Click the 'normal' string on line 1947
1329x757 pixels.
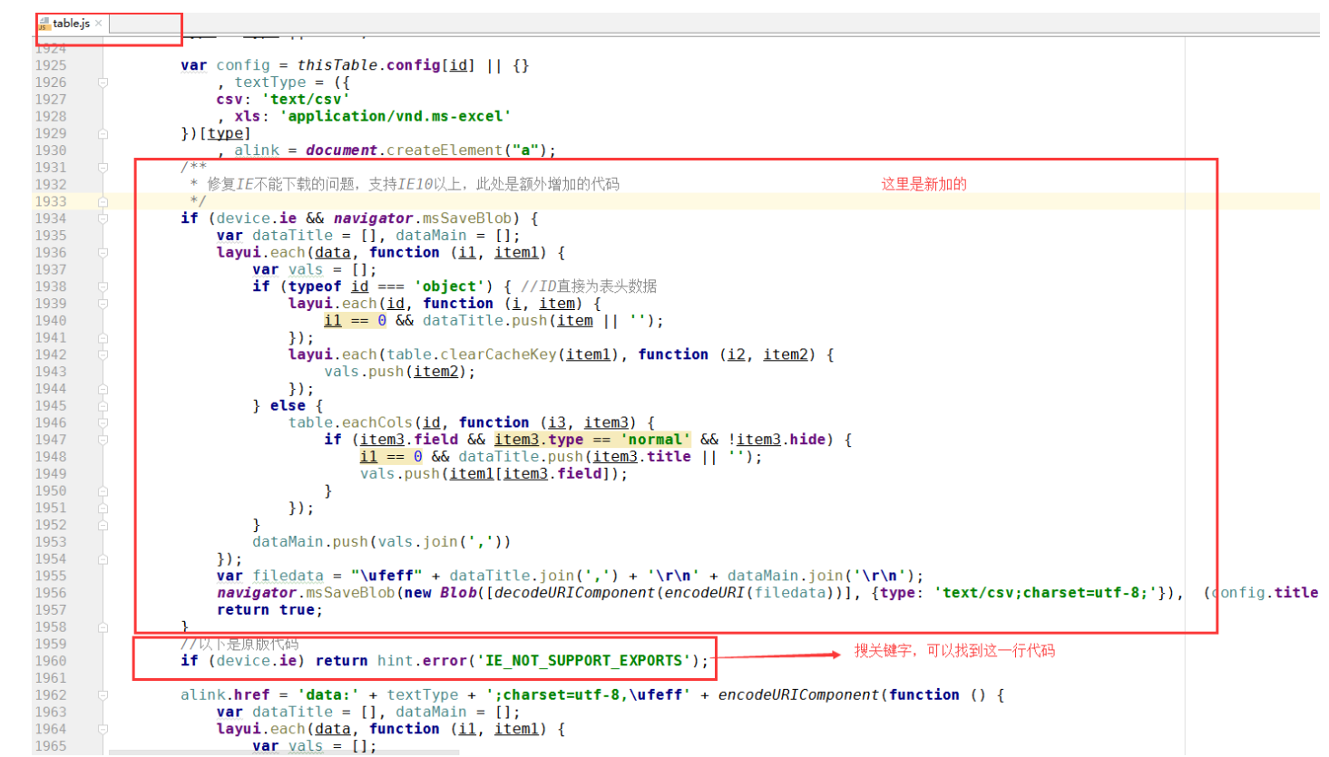(x=656, y=440)
